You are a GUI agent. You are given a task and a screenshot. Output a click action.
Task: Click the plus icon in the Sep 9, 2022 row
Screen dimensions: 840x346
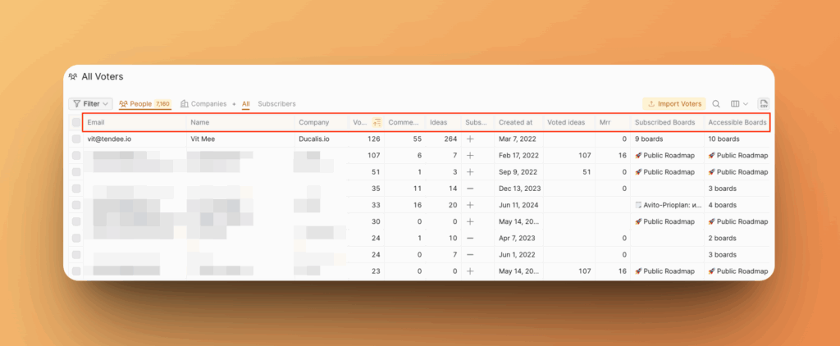click(x=470, y=172)
